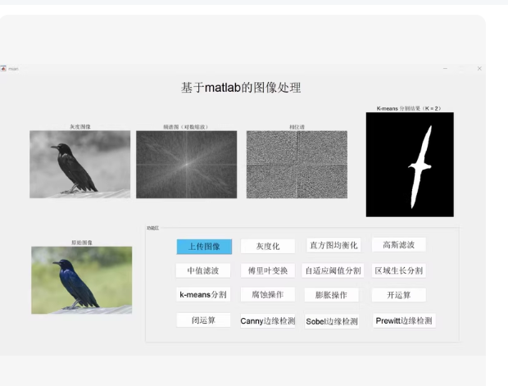This screenshot has height=386, width=508.
Task: Click the 灰度图像 caption above the gray bird
Action: [80, 127]
